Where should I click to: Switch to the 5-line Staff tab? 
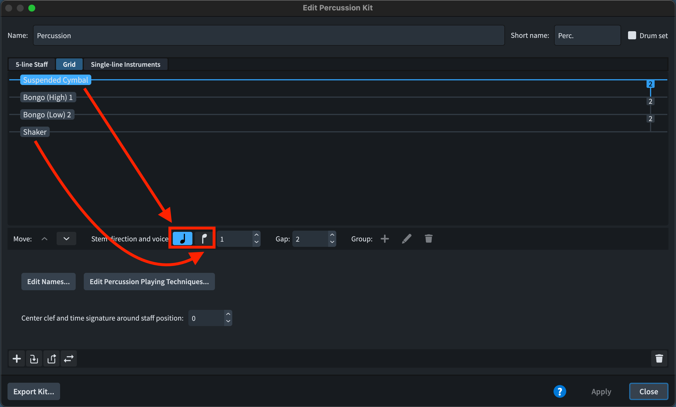pyautogui.click(x=31, y=64)
